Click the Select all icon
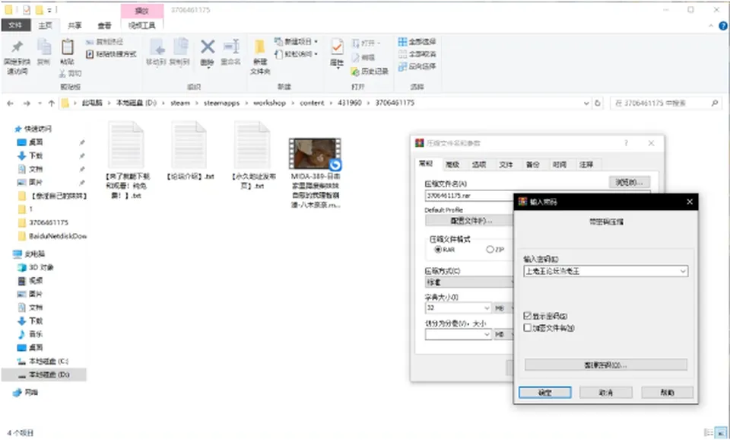 pos(403,41)
